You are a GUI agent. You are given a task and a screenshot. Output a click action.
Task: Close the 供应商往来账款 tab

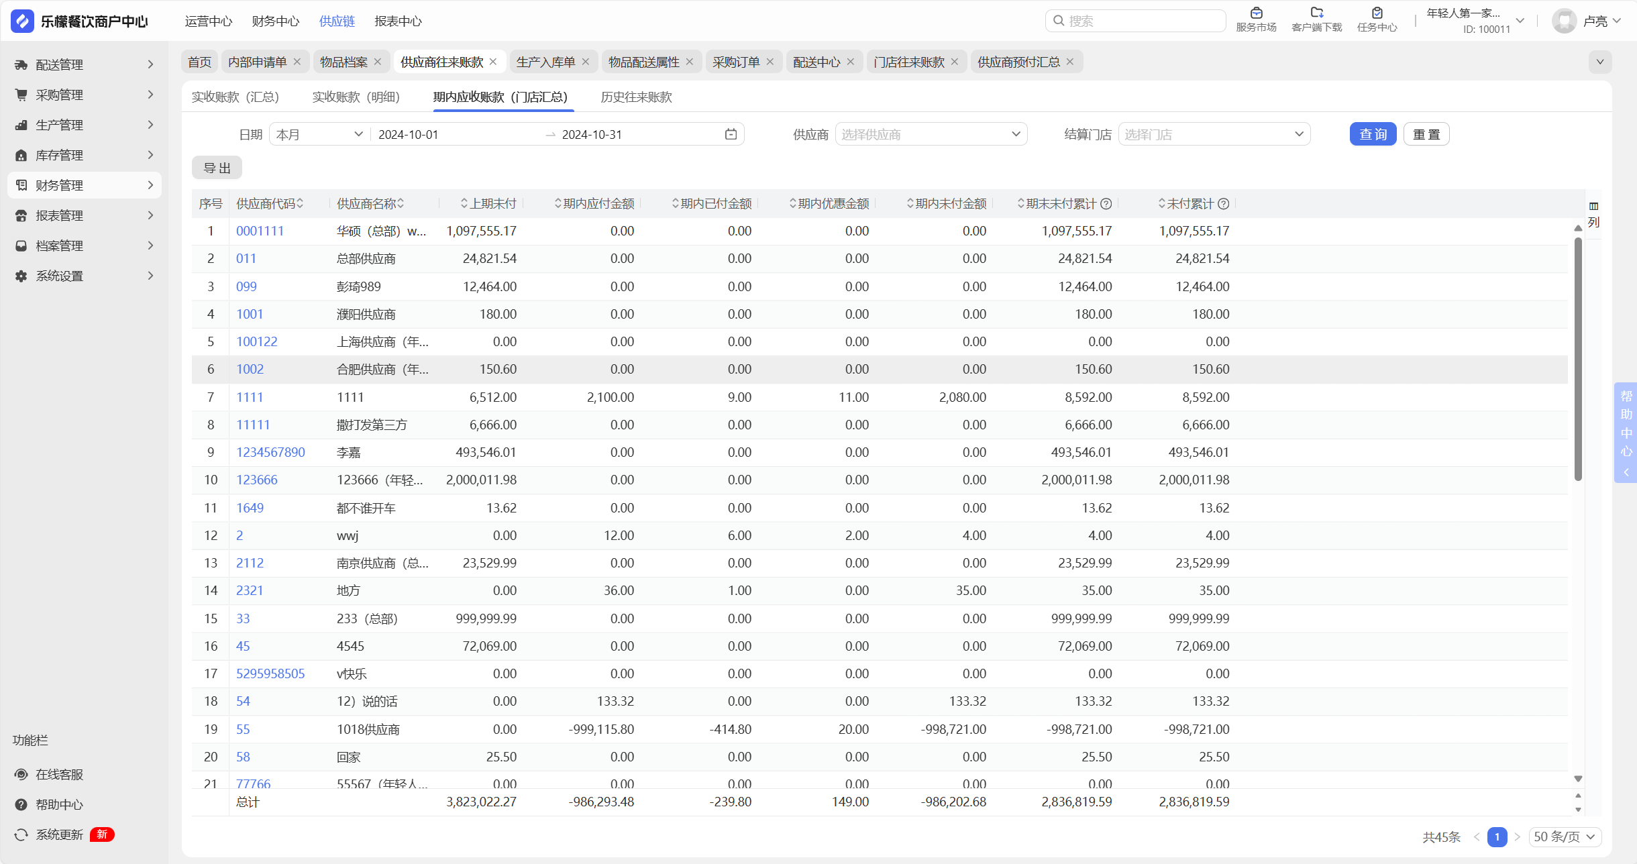[493, 62]
